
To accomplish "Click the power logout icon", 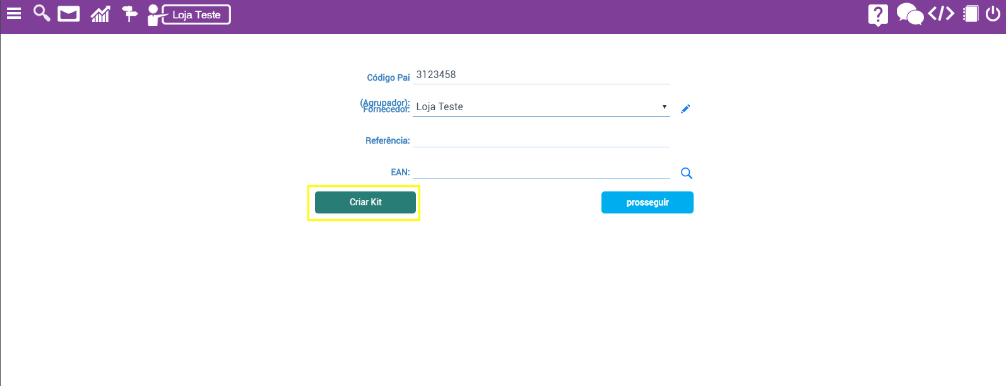I will [x=993, y=14].
